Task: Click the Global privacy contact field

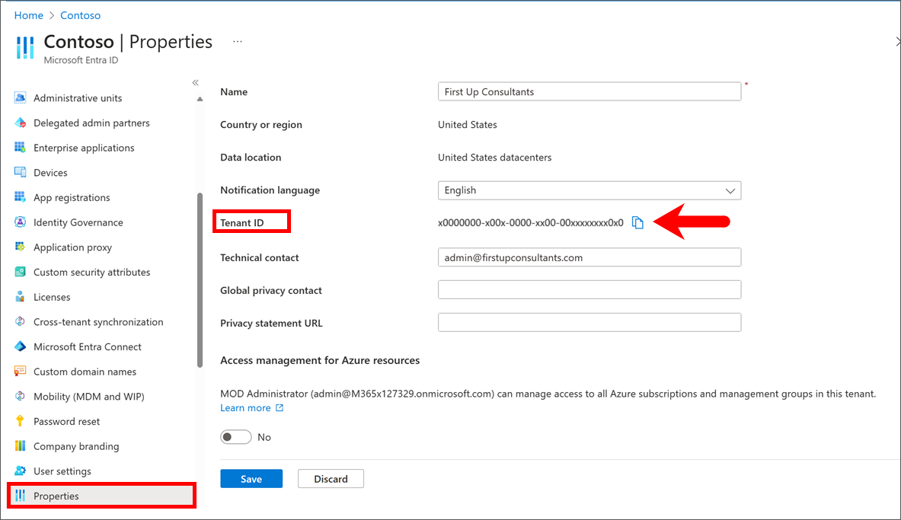Action: pos(589,289)
